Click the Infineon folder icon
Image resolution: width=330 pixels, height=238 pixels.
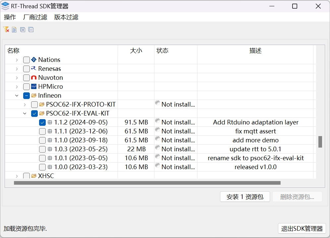coord(34,95)
